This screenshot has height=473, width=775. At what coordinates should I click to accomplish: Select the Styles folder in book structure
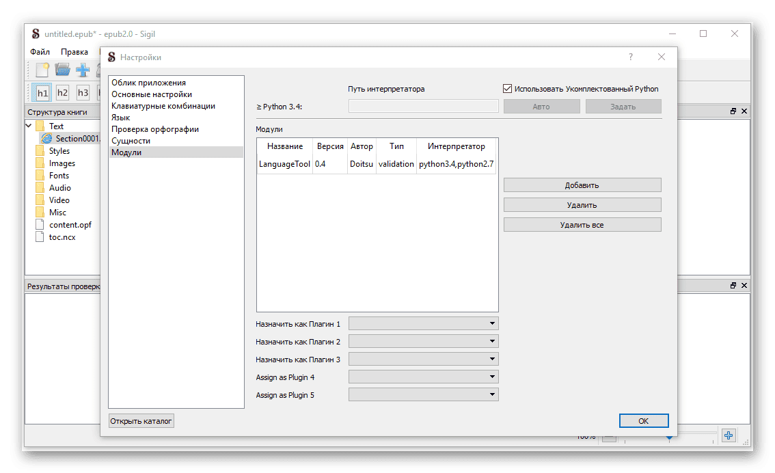coord(59,151)
